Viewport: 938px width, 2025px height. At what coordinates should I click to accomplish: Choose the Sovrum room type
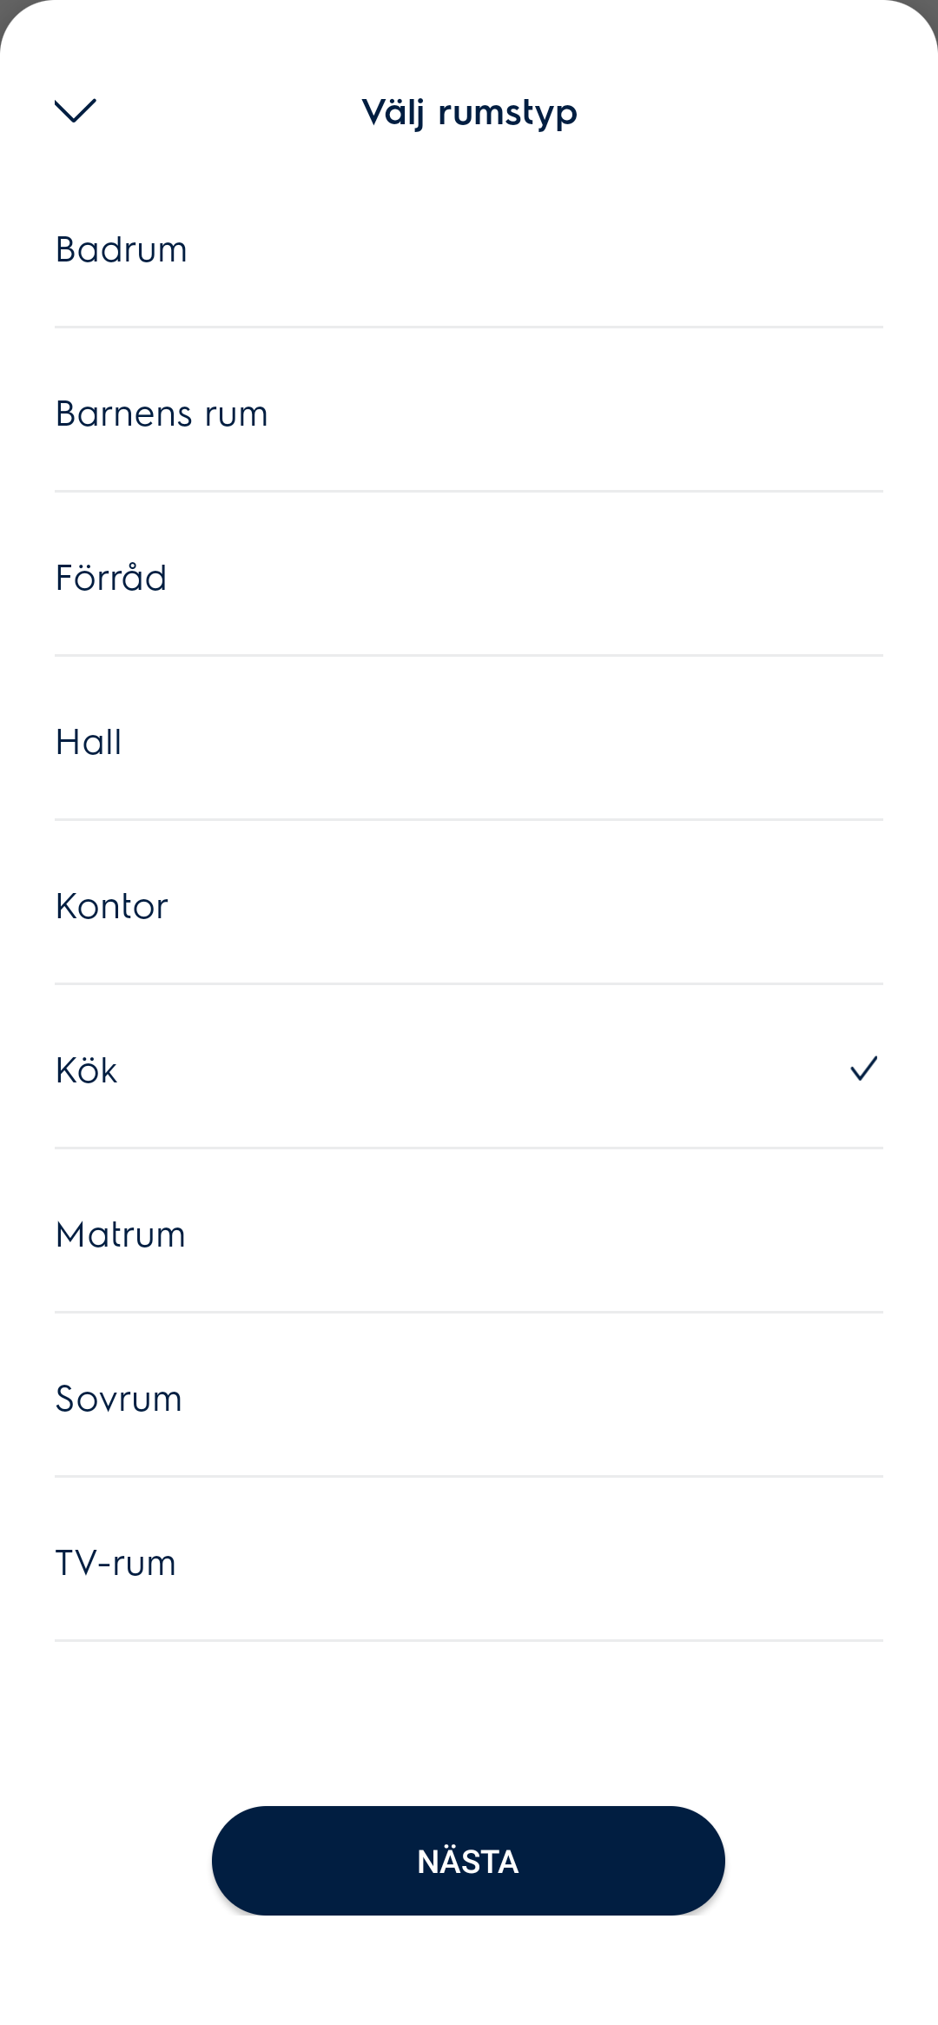[119, 1400]
